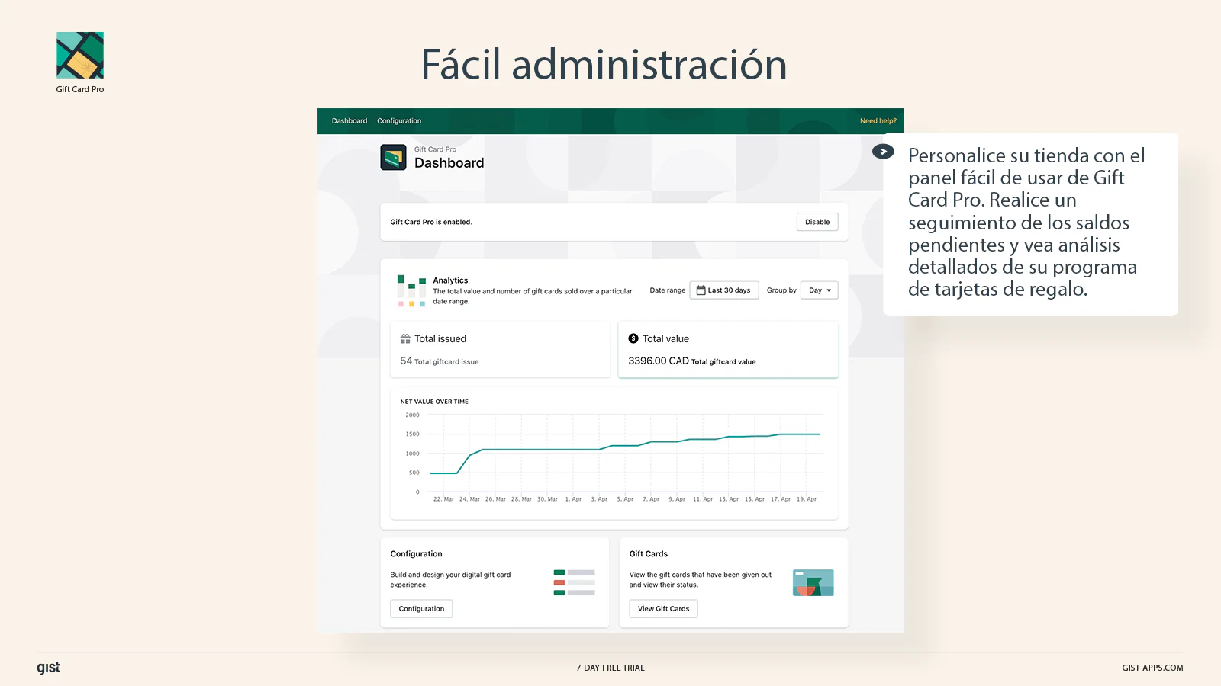Select the Total value card
Viewport: 1221px width, 686px height.
[728, 350]
